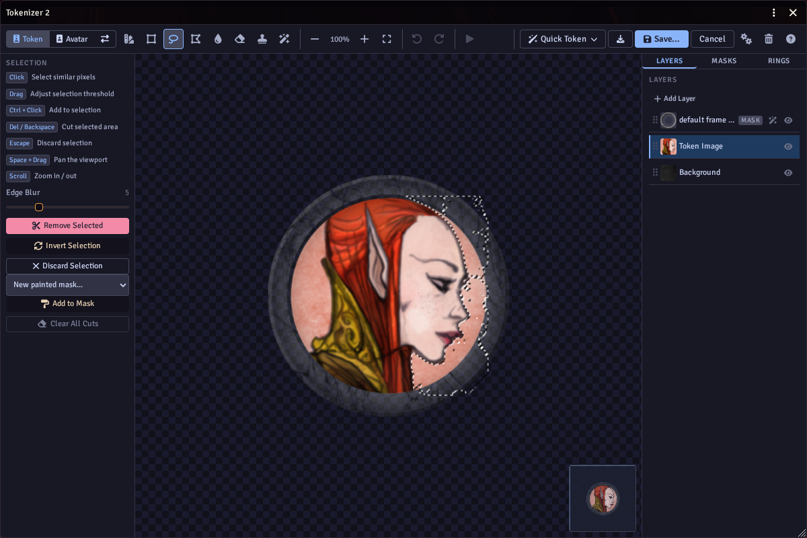Viewport: 807px width, 538px height.
Task: Switch to the Masks tab
Action: (724, 61)
